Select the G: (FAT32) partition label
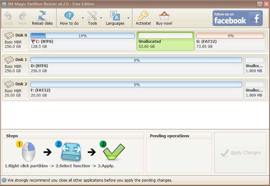The height and width of the screenshot is (186, 270). pos(207,41)
